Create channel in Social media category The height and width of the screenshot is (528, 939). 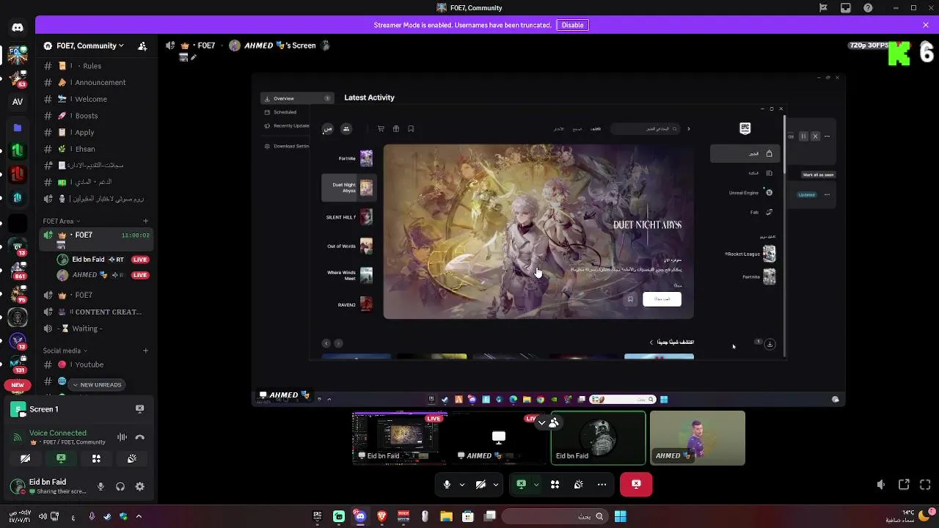click(x=145, y=351)
